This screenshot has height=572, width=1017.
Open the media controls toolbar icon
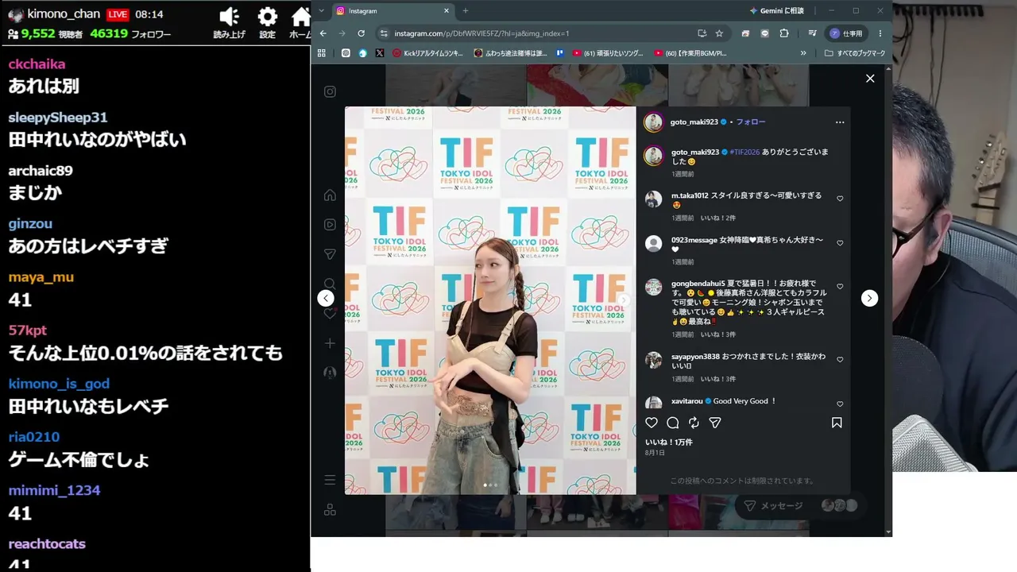(x=812, y=33)
